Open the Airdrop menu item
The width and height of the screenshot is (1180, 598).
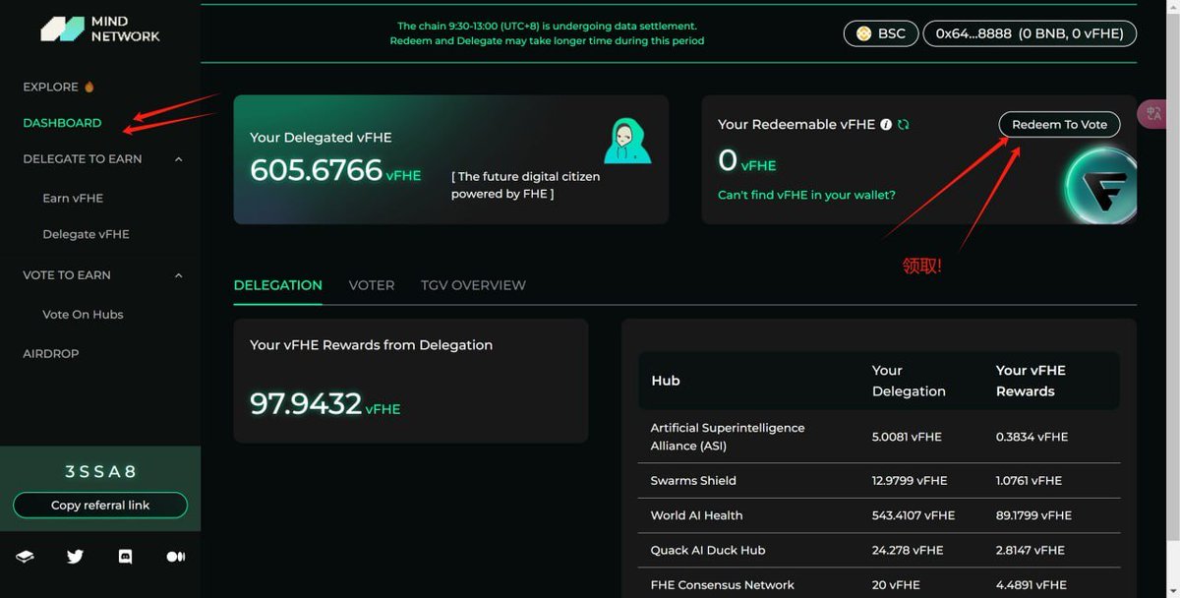pos(50,353)
